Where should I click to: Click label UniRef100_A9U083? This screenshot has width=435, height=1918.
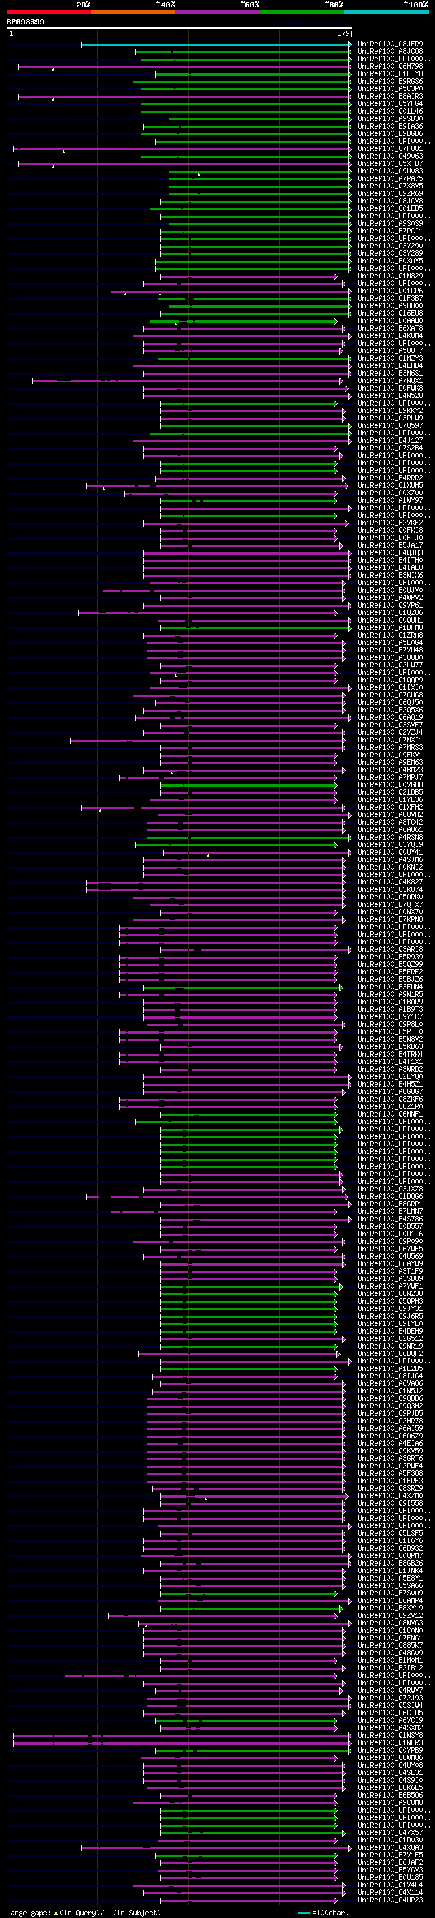point(390,171)
